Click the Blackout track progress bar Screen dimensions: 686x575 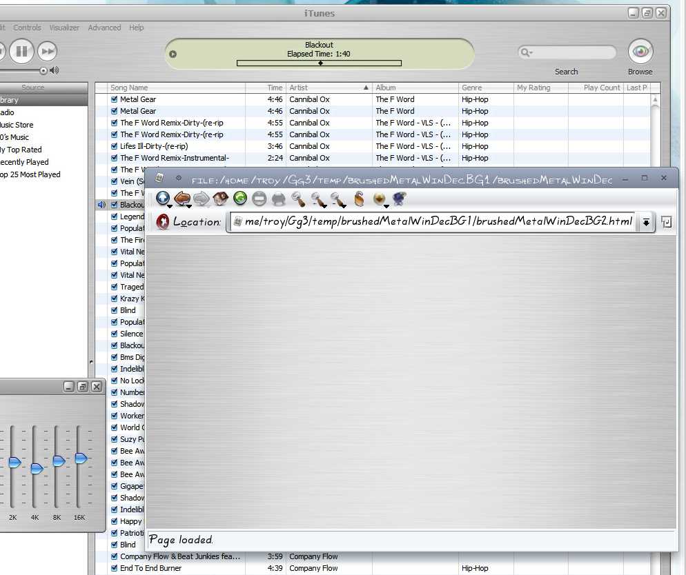coord(319,63)
